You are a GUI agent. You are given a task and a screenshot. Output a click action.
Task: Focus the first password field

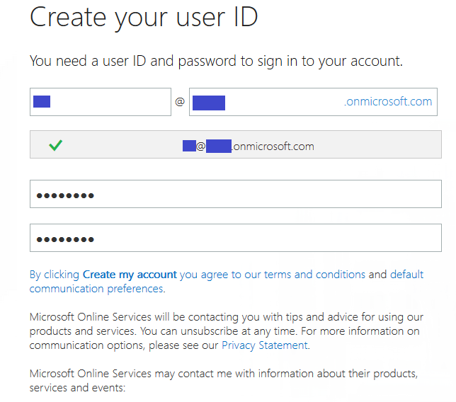pos(235,194)
